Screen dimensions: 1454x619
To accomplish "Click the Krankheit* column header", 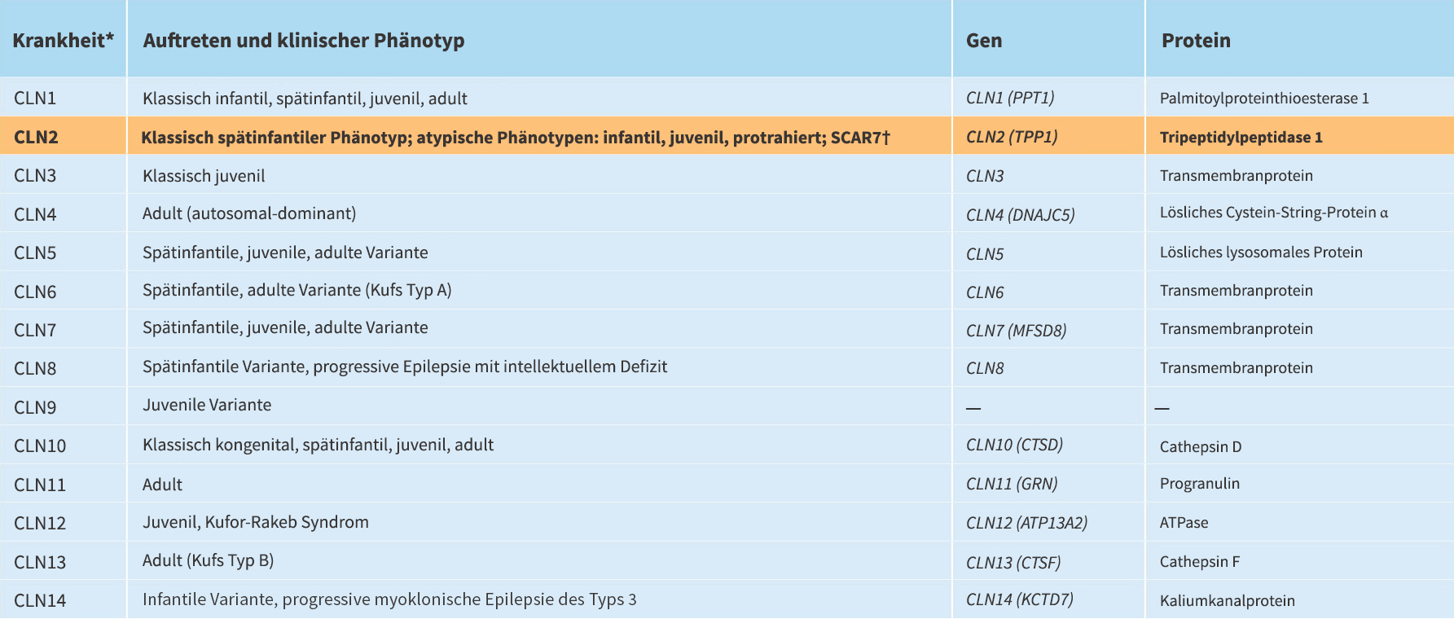I will (64, 40).
